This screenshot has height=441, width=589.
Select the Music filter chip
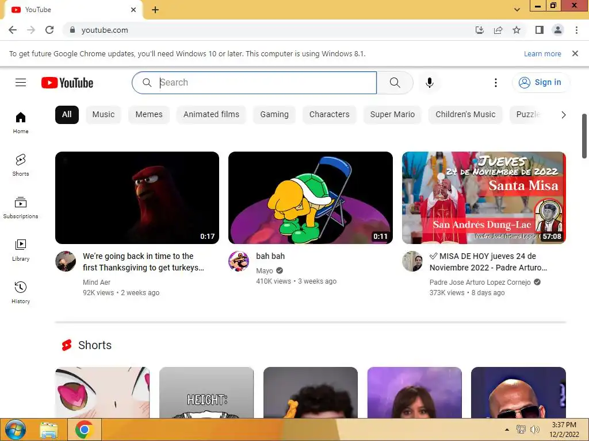click(104, 114)
